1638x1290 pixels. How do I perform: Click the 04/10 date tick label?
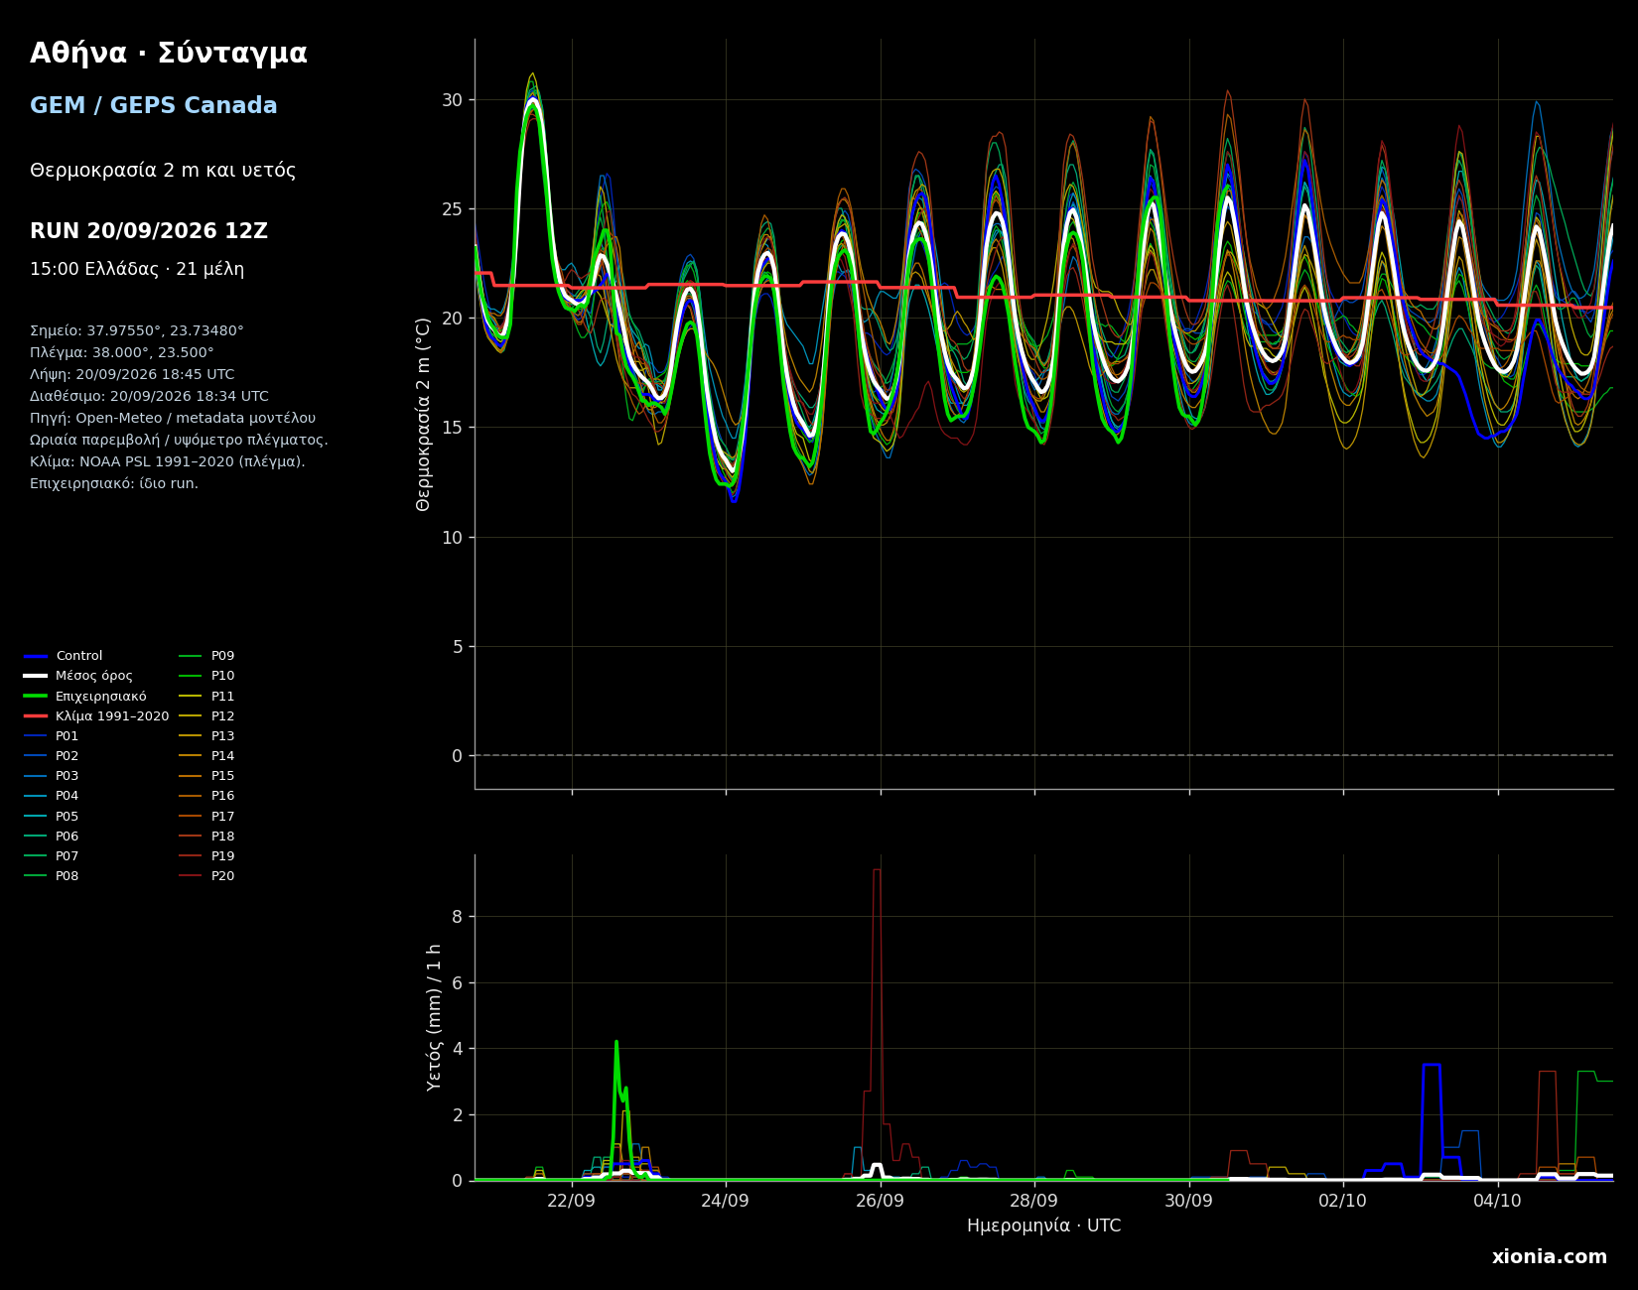coord(1497,1201)
